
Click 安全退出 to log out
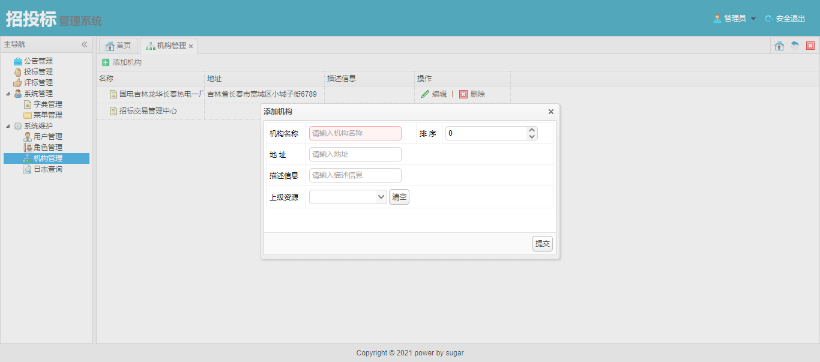tap(785, 19)
